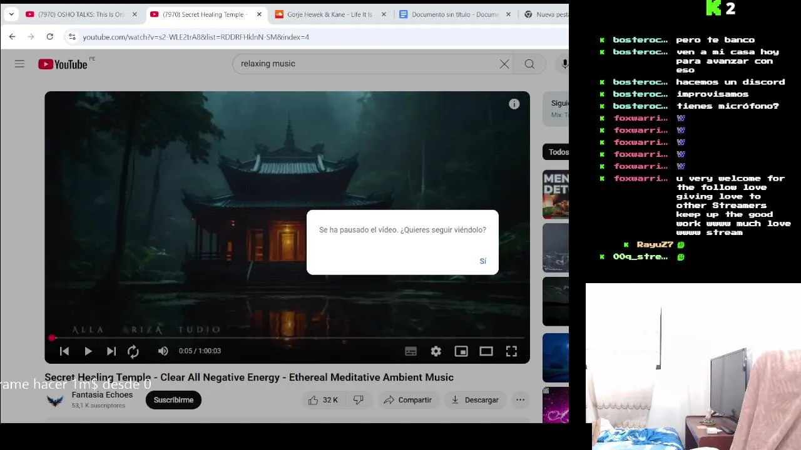Clear the search box with the X icon
The height and width of the screenshot is (450, 801).
[x=504, y=64]
